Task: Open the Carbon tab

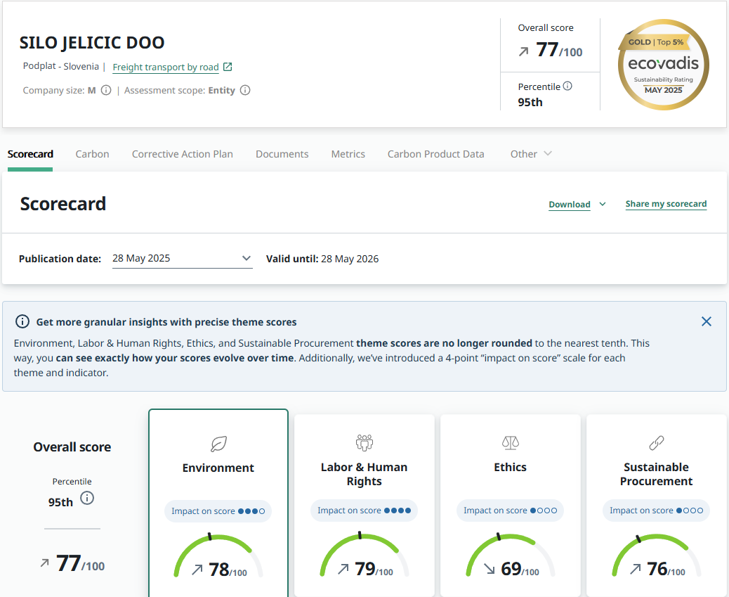Action: coord(92,154)
